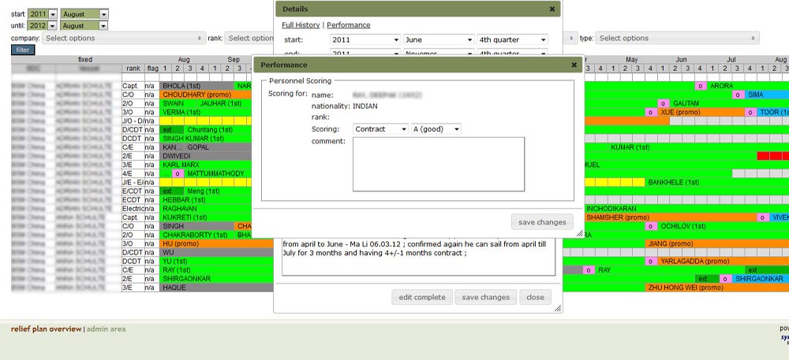This screenshot has height=360, width=789.
Task: Select the DWIVEDI schedule bar
Action: coord(205,156)
